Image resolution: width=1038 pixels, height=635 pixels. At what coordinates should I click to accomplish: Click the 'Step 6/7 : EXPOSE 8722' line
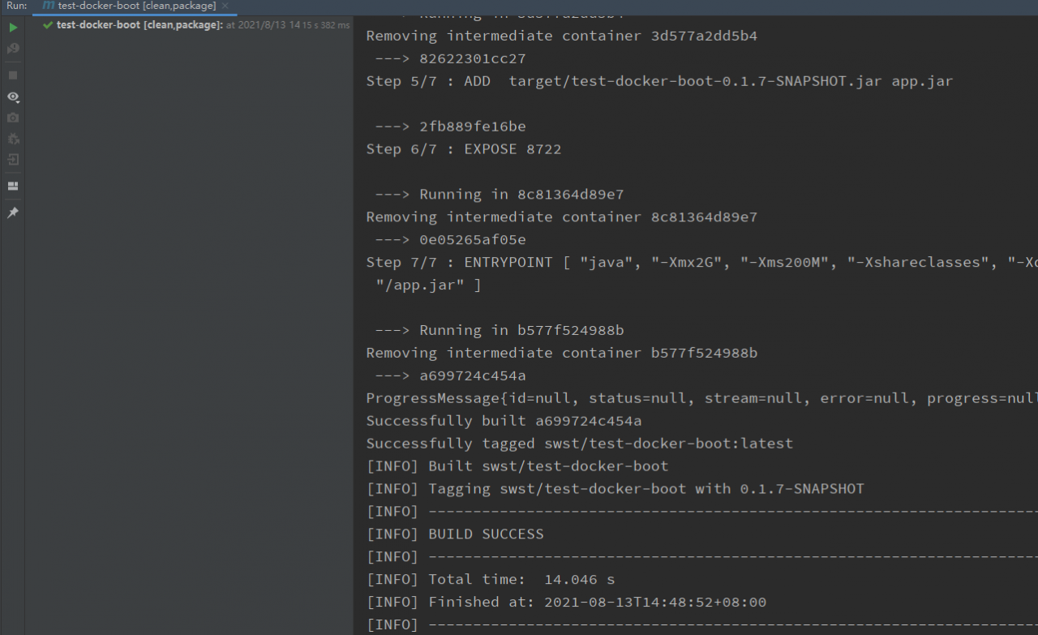tap(463, 149)
